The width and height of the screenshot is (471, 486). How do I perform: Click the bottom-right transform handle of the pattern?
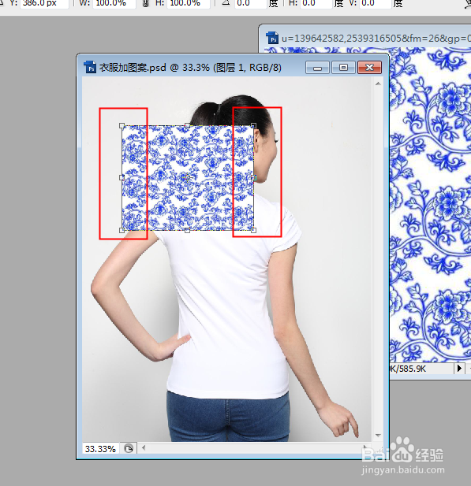[x=253, y=230]
